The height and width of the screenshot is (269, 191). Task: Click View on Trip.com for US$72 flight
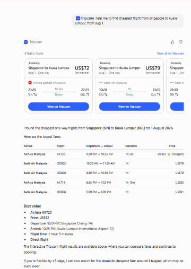coord(58,107)
